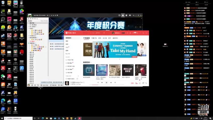Click the gamepad icon in YY title bar
This screenshot has width=213, height=120.
click(130, 15)
